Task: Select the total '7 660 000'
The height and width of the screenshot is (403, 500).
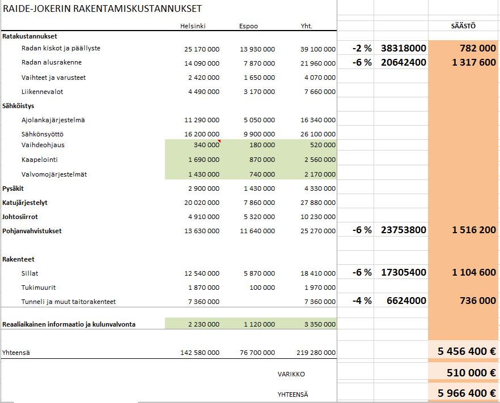Action: pyautogui.click(x=320, y=92)
